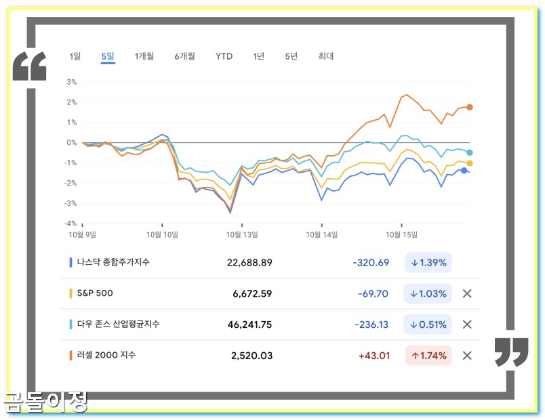This screenshot has height=420, width=545.
Task: Click the 10월 10일 axis date label
Action: point(162,235)
